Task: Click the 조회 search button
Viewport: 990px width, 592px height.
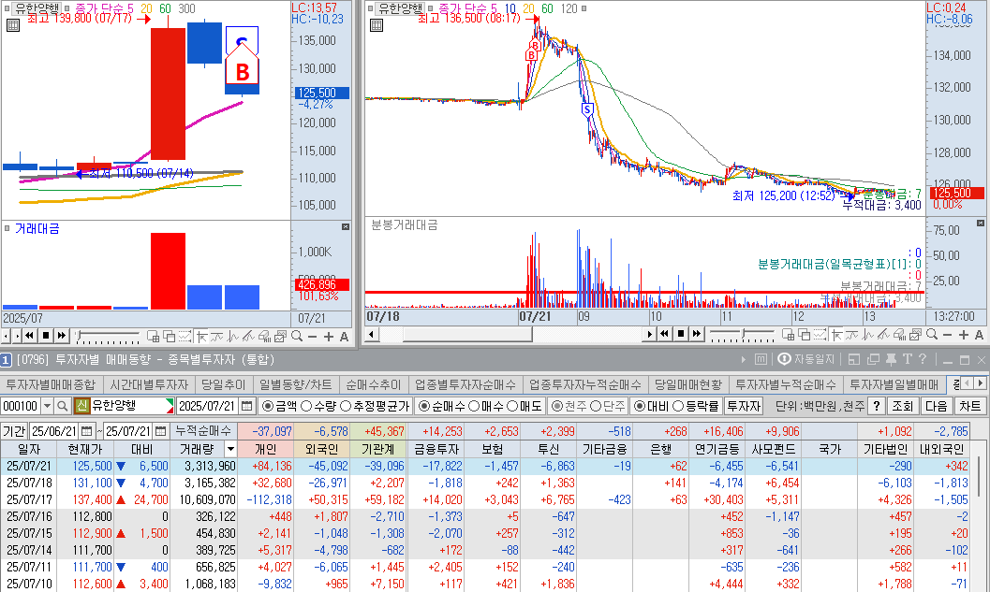Action: [902, 406]
